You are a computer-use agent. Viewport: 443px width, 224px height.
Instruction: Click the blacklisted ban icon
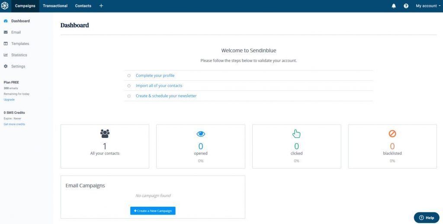(x=392, y=134)
